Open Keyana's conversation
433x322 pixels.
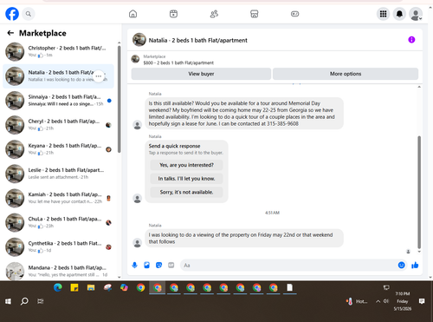coord(59,149)
